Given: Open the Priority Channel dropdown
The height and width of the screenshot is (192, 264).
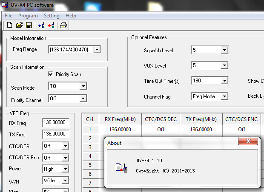Looking at the screenshot, I should click(x=83, y=99).
